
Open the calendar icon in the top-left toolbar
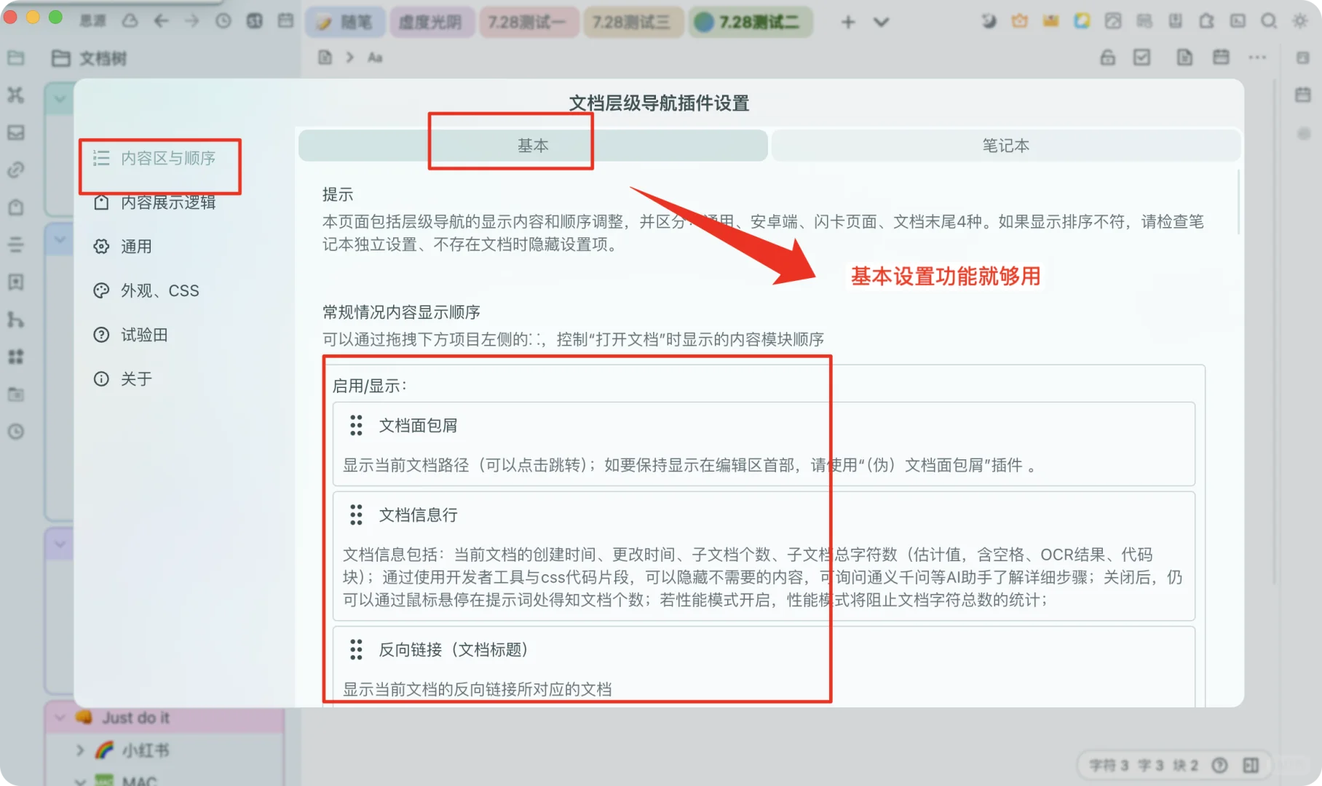coord(286,21)
